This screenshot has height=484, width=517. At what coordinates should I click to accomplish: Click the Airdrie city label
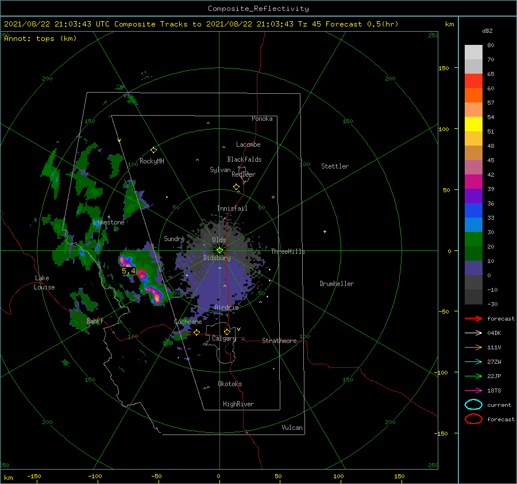[226, 307]
